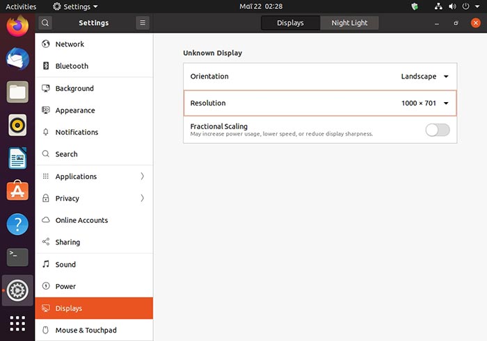Open LibreOffice Writer from the dock
Screen dimensions: 487x341
(x=17, y=158)
